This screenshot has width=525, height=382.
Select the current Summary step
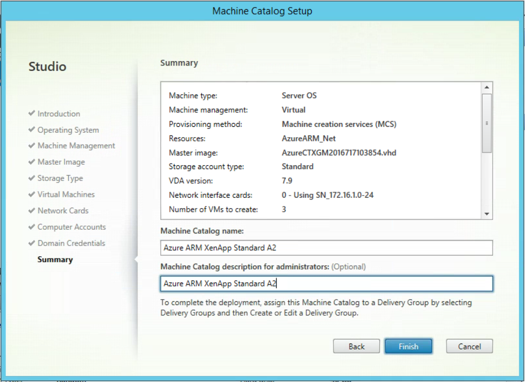click(55, 260)
